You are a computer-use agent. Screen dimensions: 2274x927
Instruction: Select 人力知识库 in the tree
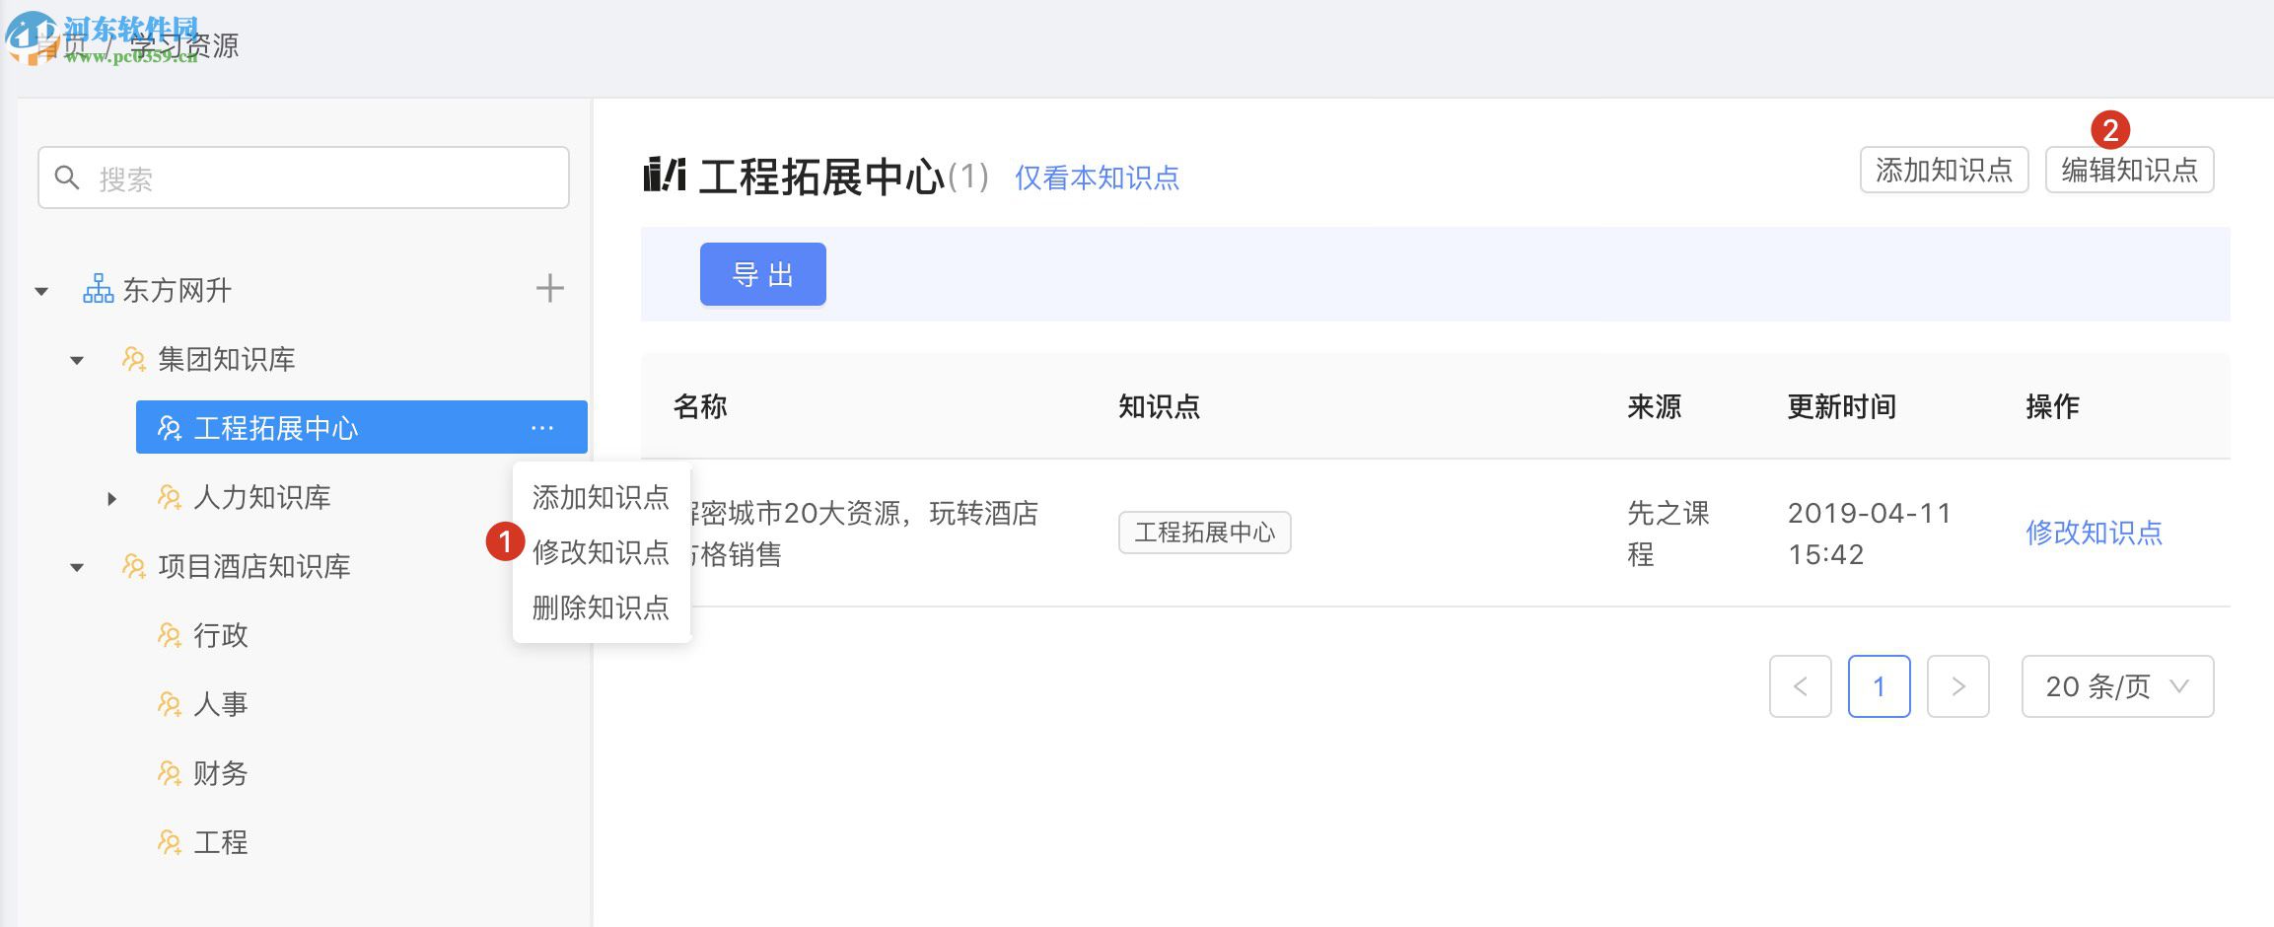point(261,497)
